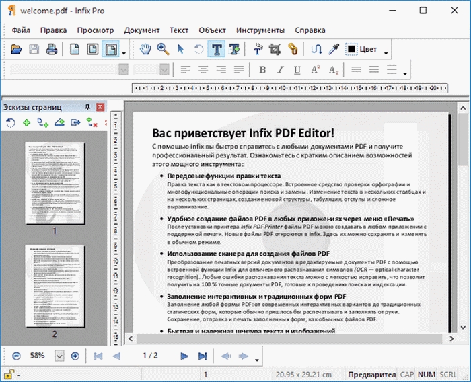The height and width of the screenshot is (382, 471).
Task: Select the Crop tool
Action: tap(275, 49)
